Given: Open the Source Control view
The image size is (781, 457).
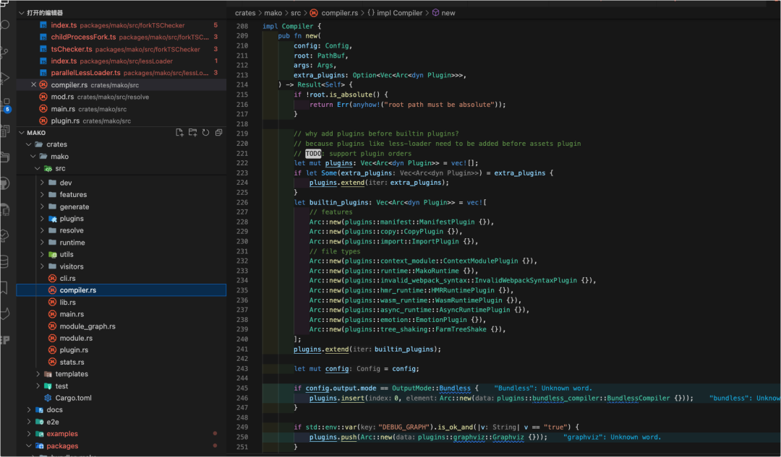Looking at the screenshot, I should (x=5, y=52).
